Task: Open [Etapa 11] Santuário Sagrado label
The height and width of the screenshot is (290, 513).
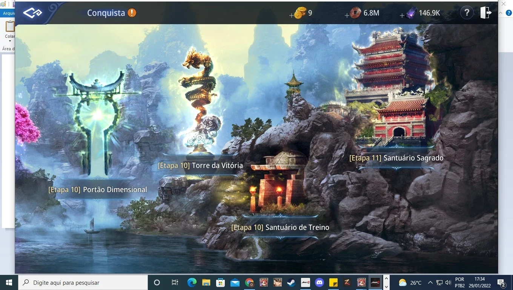Action: click(396, 158)
